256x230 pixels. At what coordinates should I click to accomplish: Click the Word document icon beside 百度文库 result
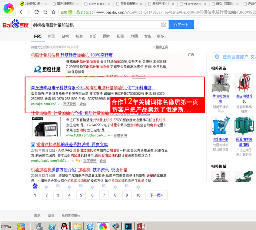tap(33, 145)
